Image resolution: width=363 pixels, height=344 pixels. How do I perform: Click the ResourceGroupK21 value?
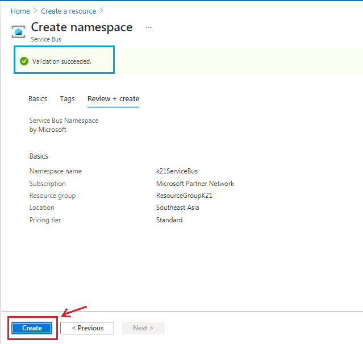(184, 196)
